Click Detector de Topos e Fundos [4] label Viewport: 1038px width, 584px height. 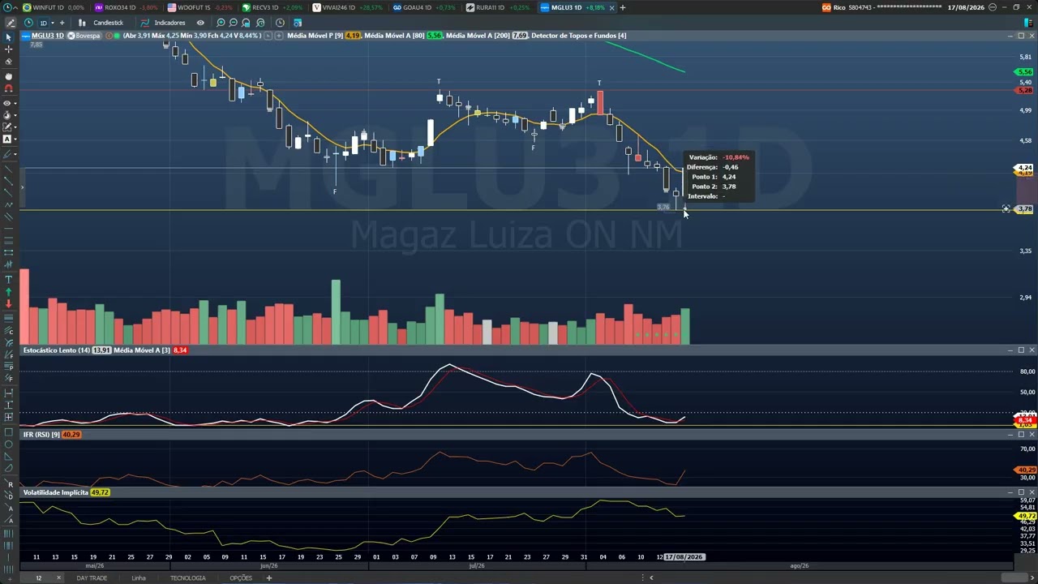point(578,36)
